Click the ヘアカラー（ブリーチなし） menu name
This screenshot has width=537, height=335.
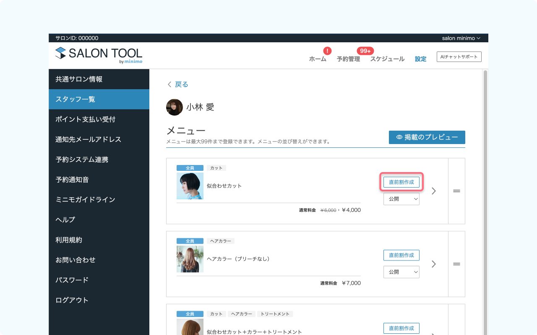pyautogui.click(x=238, y=259)
